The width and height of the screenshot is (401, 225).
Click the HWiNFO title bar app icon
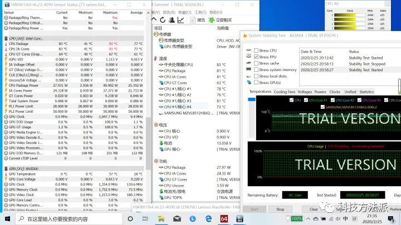pyautogui.click(x=7, y=4)
